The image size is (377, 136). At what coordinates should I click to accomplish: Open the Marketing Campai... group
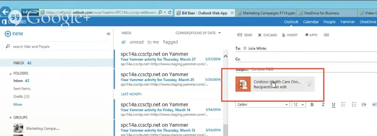pos(43,128)
